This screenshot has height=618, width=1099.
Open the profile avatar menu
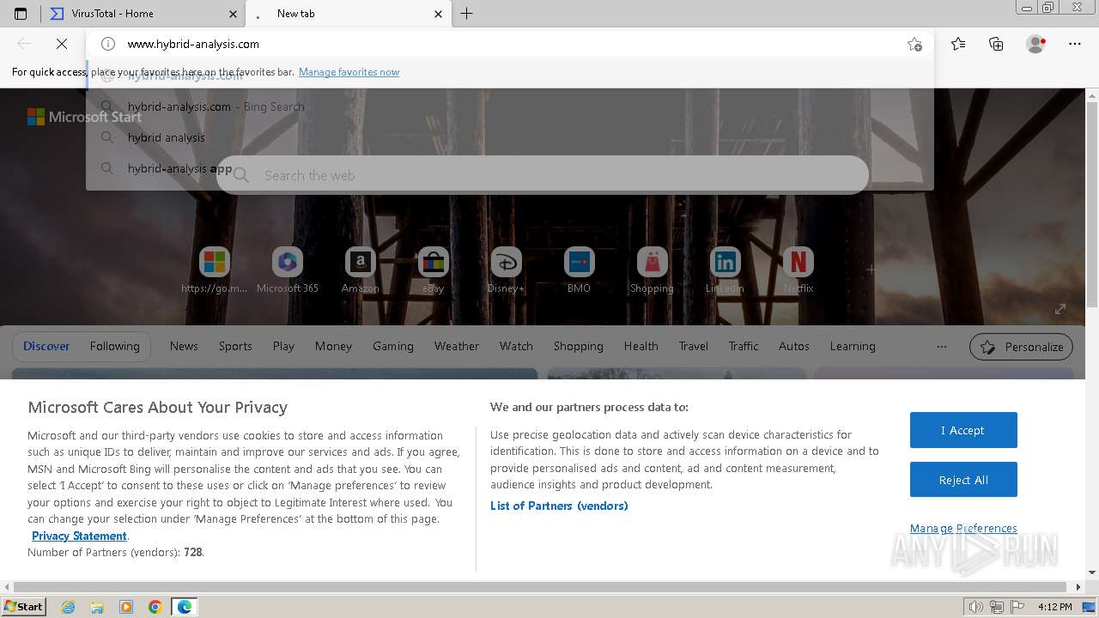[1035, 44]
